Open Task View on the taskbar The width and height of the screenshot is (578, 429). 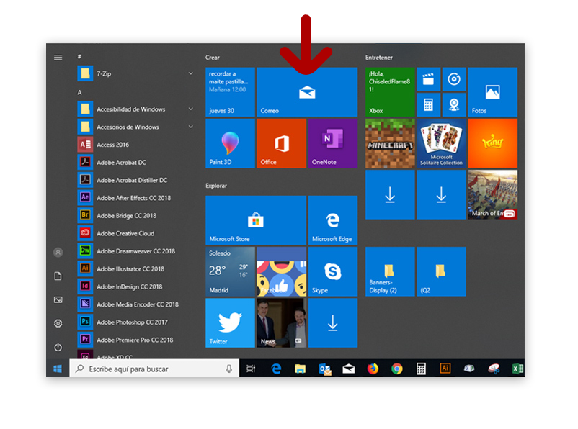251,369
